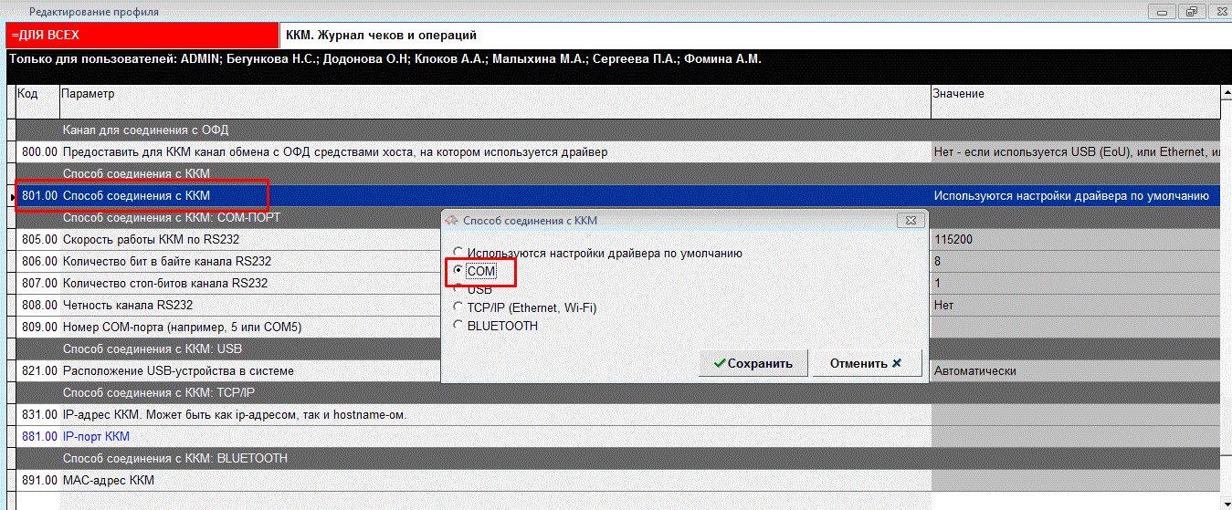Select driver default settings radio option

tap(459, 253)
